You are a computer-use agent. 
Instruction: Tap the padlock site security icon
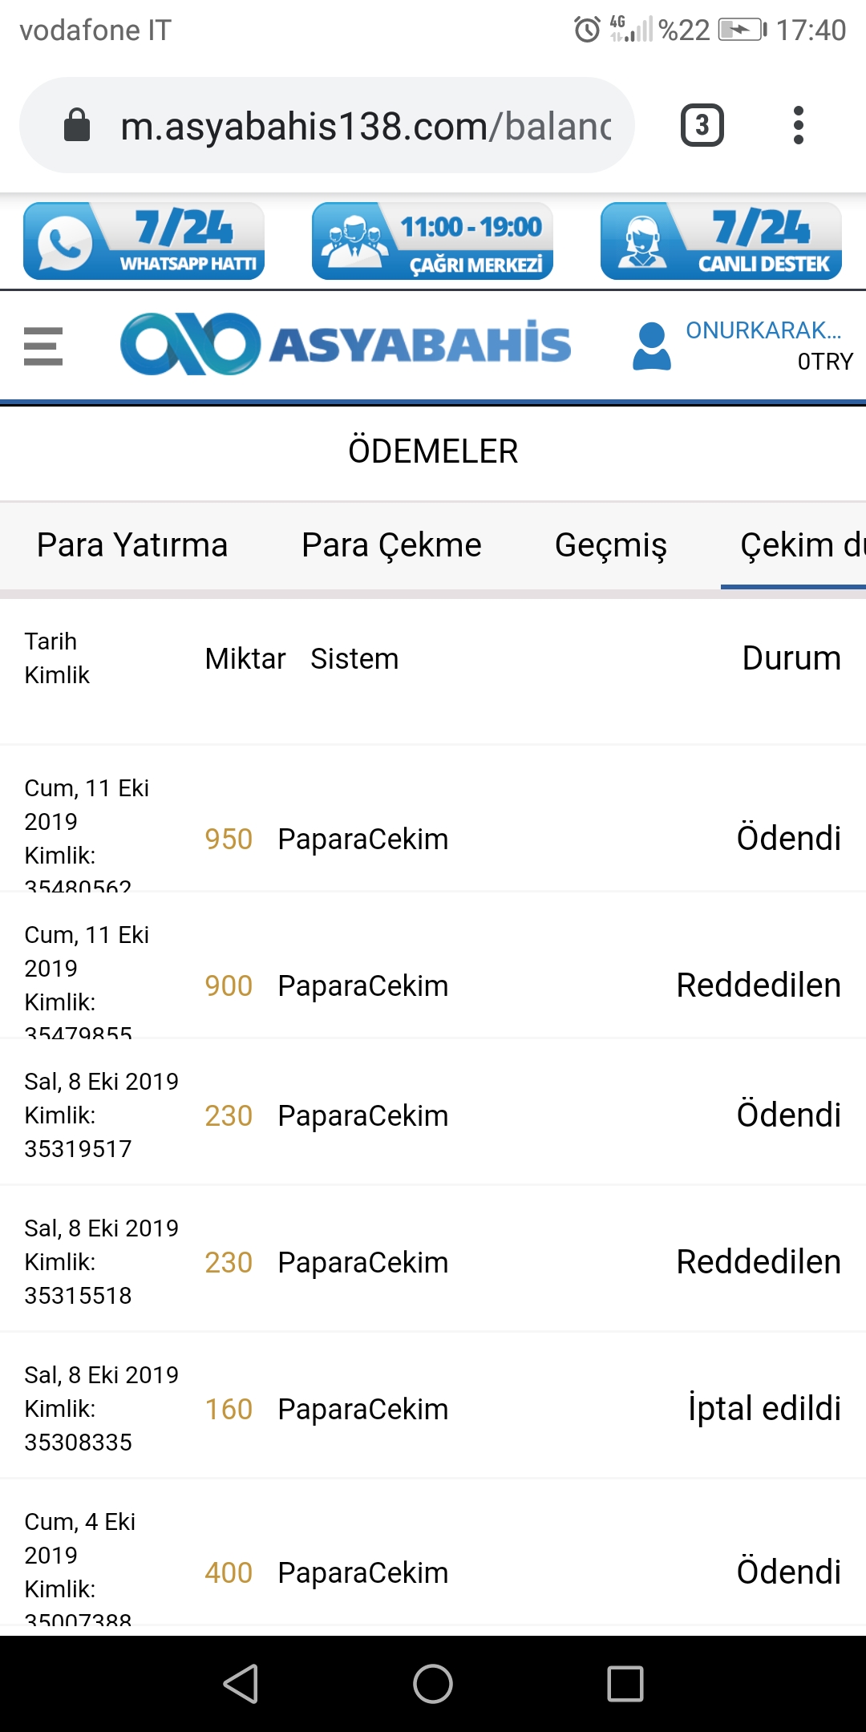(x=77, y=126)
